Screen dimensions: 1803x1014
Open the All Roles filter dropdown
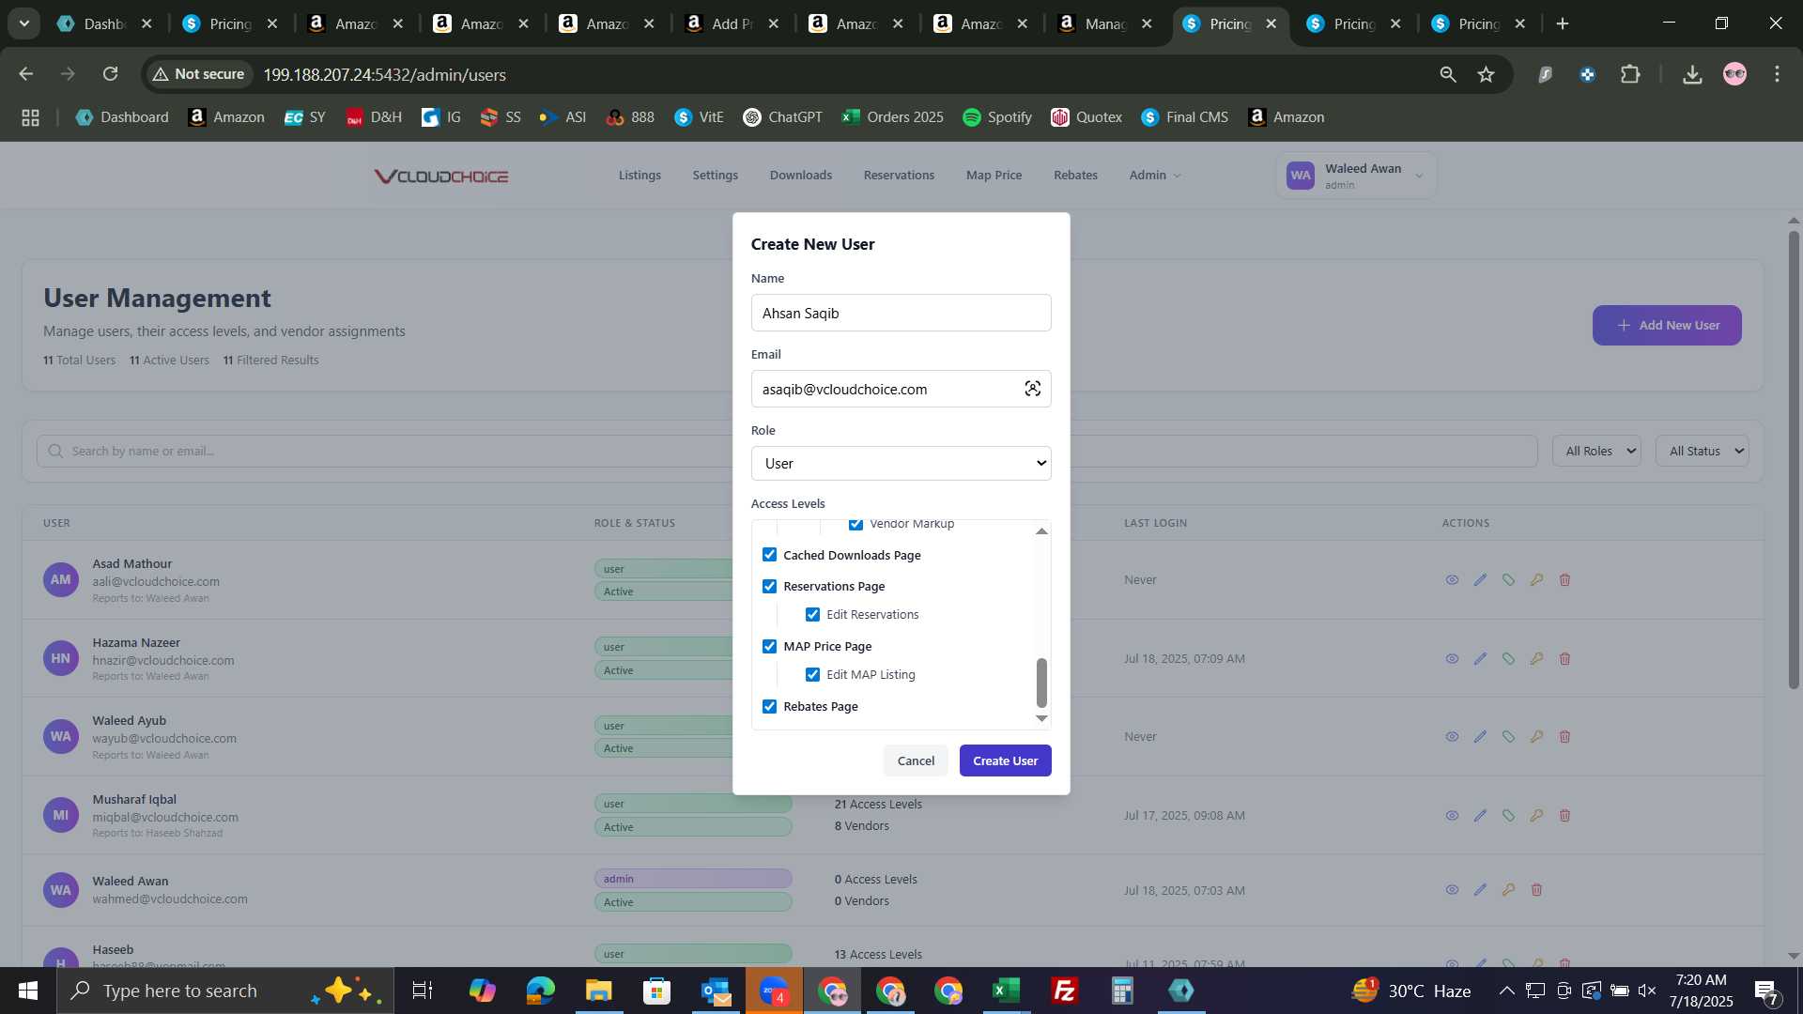click(1596, 452)
